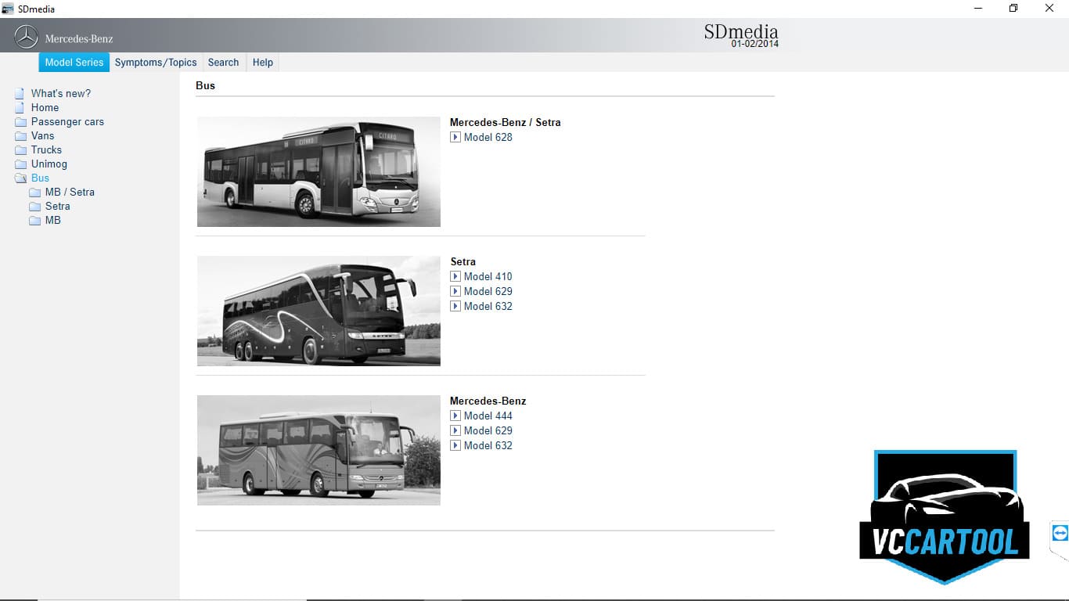Click arrow icon beside Model 628
Screen dimensions: 1069x601
click(455, 137)
